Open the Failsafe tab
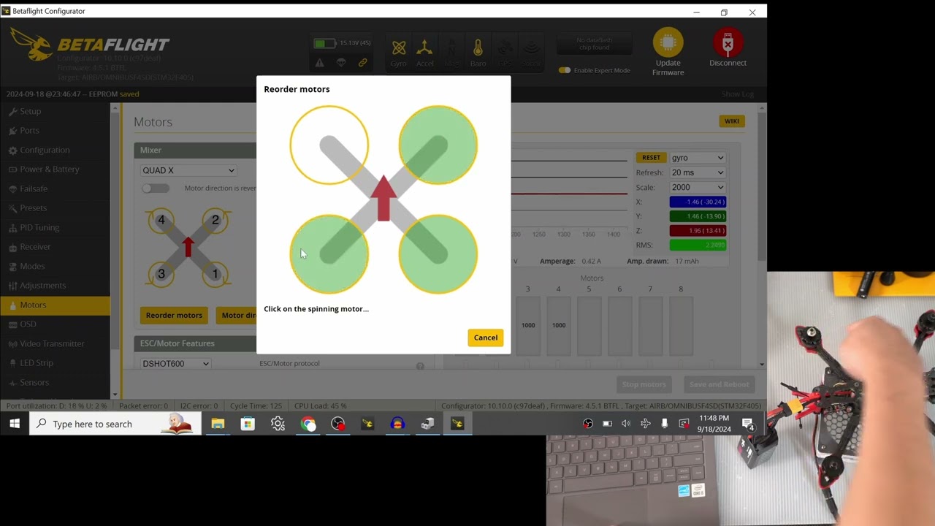This screenshot has height=526, width=935. pos(55,188)
